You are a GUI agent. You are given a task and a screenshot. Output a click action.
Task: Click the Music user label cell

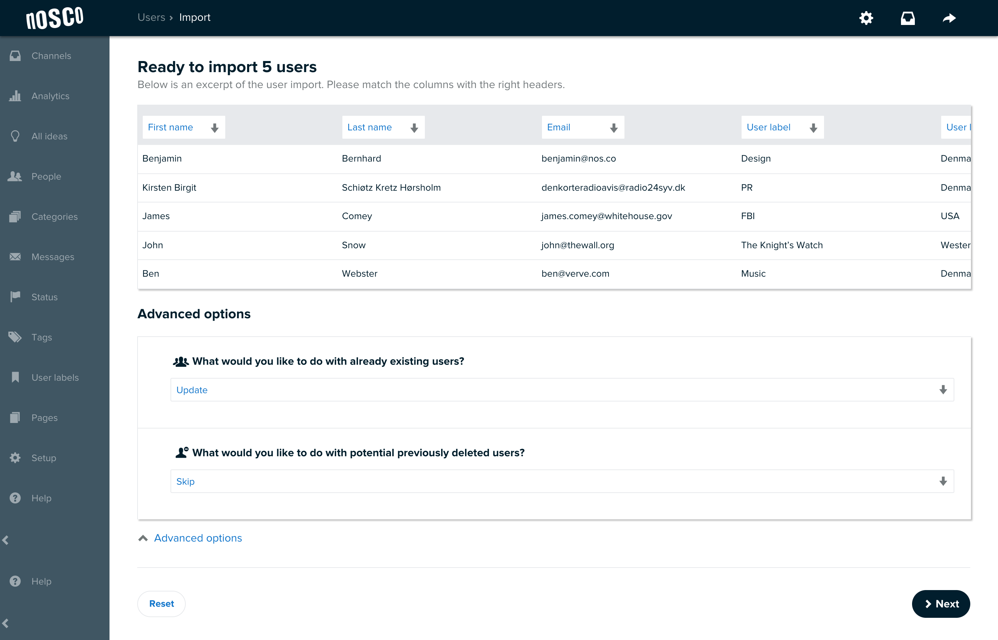(753, 274)
